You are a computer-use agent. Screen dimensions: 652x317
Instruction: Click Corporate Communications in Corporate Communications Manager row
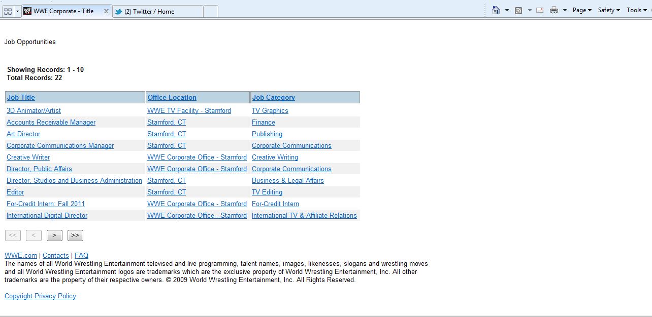291,146
